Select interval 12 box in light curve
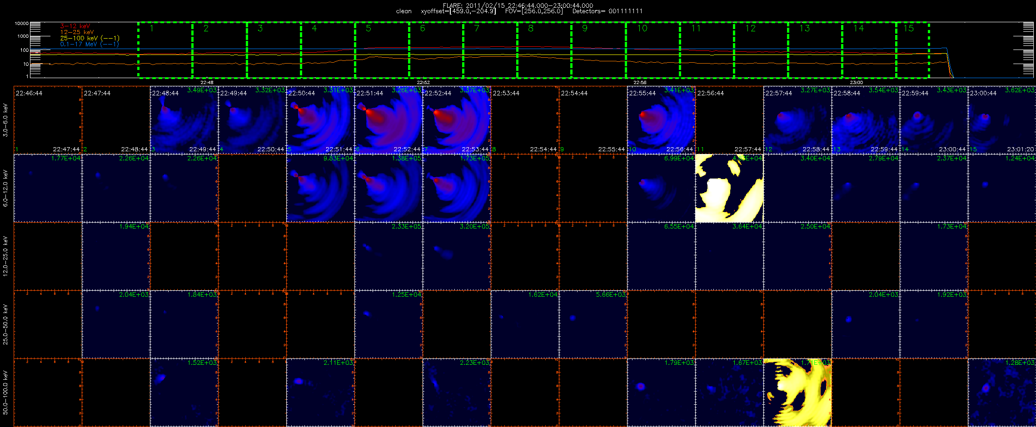Viewport: 1036px width, 427px height. coord(761,50)
